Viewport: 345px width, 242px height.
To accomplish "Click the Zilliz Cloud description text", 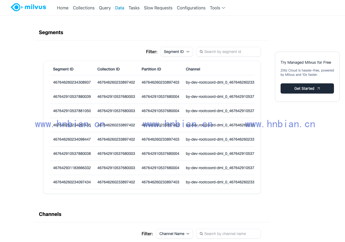I will pos(307,73).
